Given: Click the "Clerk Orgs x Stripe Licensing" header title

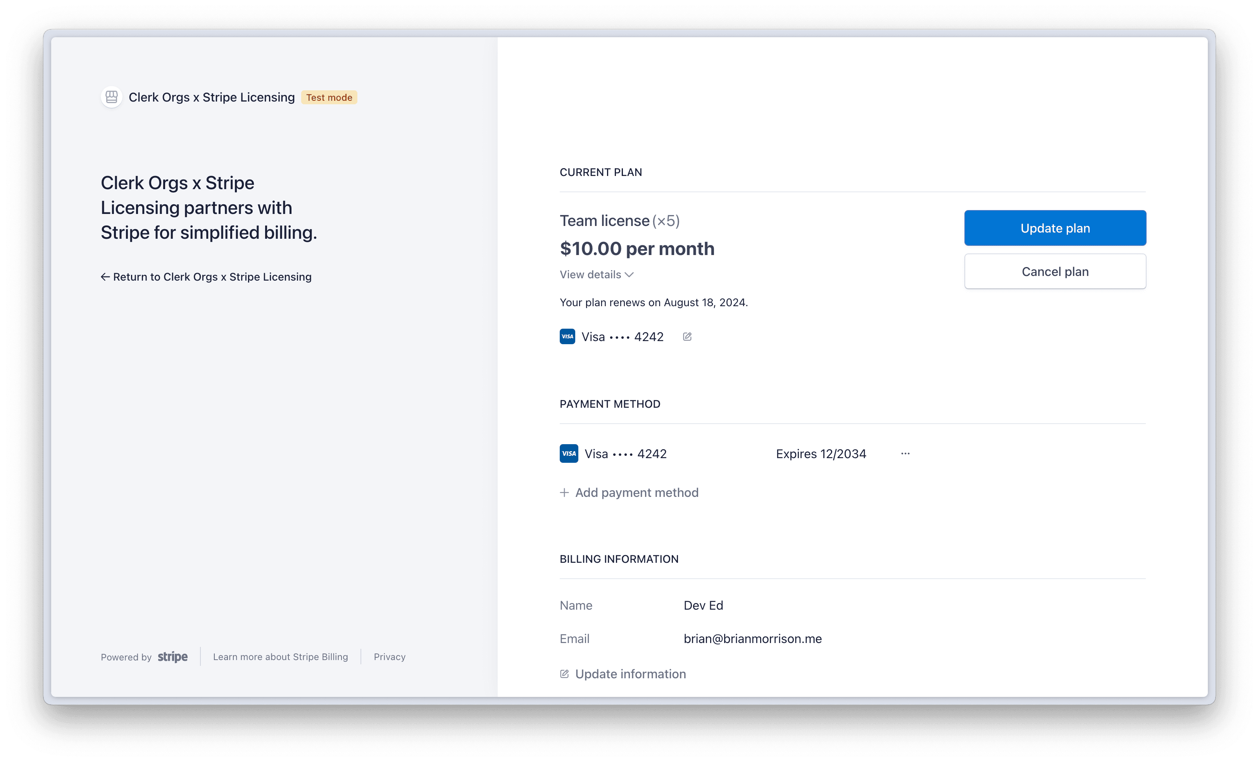Looking at the screenshot, I should coord(212,97).
